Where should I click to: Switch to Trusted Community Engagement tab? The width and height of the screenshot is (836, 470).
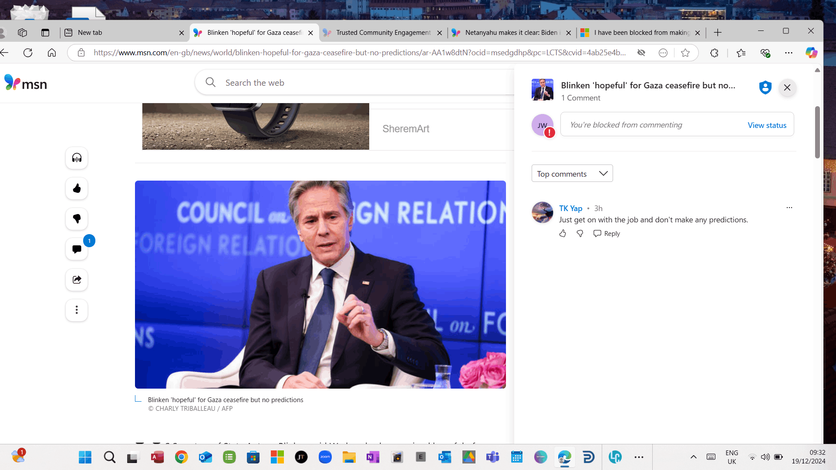[x=383, y=33]
